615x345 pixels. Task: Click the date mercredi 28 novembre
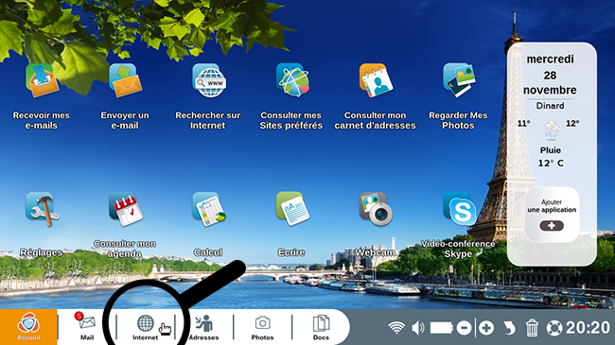pos(550,75)
